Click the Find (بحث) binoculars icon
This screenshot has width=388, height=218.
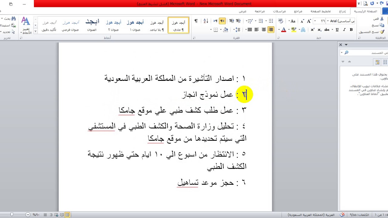[13, 18]
